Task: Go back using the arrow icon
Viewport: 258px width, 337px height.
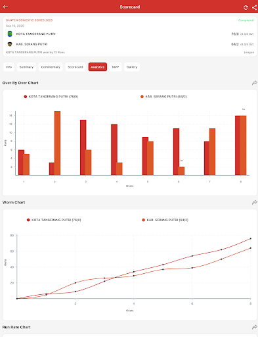Action: point(5,7)
